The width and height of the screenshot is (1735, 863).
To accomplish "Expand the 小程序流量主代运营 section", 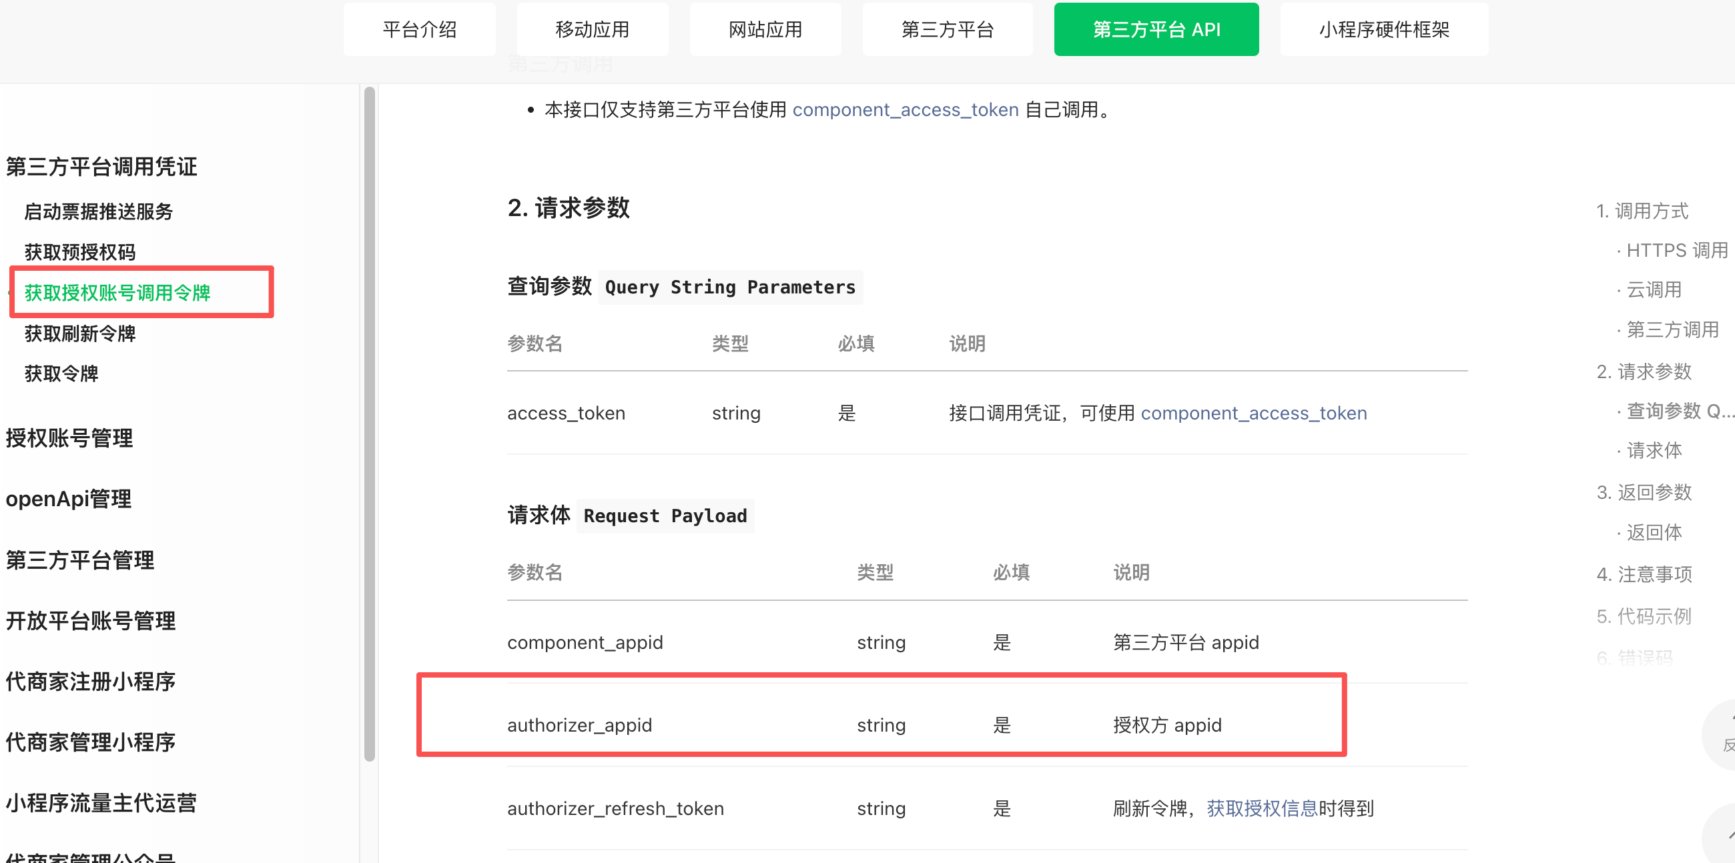I will pyautogui.click(x=101, y=802).
